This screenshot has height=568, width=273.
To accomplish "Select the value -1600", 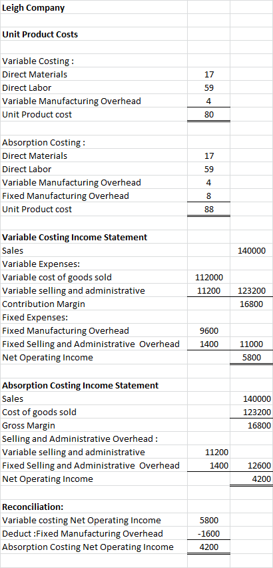I will click(209, 534).
